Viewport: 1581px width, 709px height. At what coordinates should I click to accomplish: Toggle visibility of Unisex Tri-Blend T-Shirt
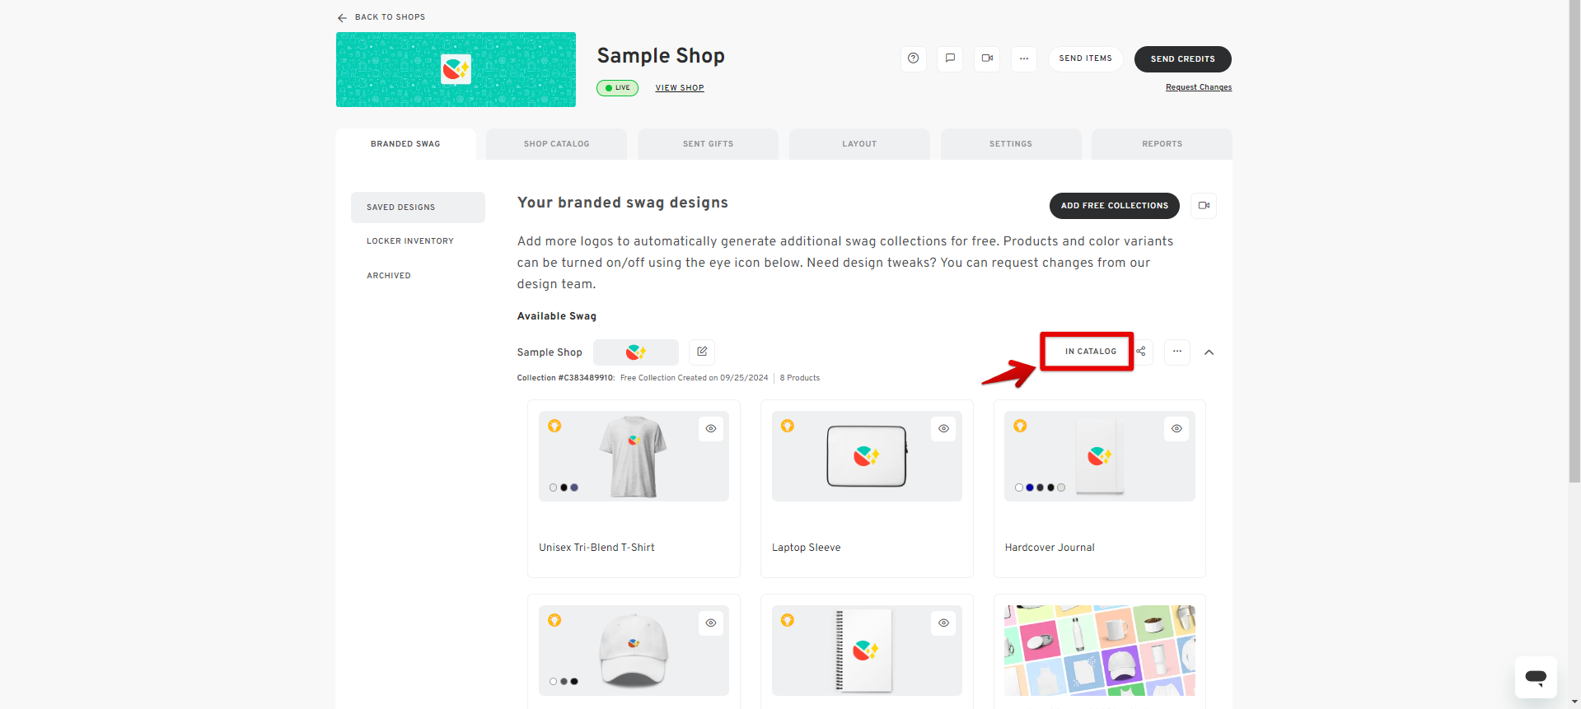click(711, 429)
